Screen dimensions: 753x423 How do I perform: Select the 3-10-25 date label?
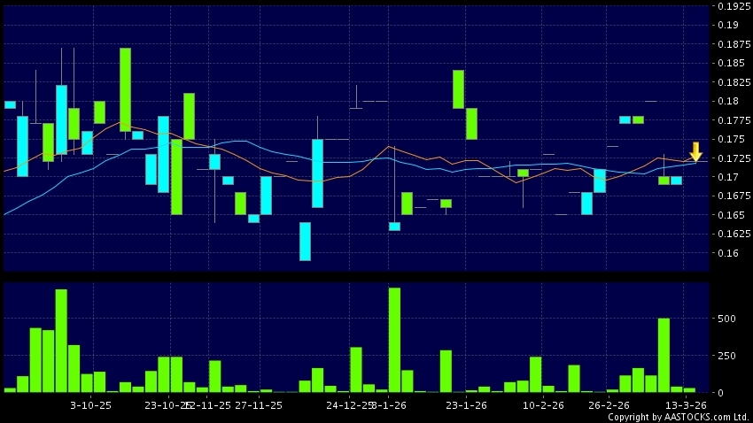[91, 404]
